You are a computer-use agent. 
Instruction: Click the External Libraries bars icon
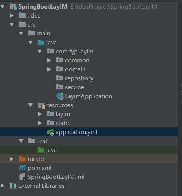pos(13,186)
